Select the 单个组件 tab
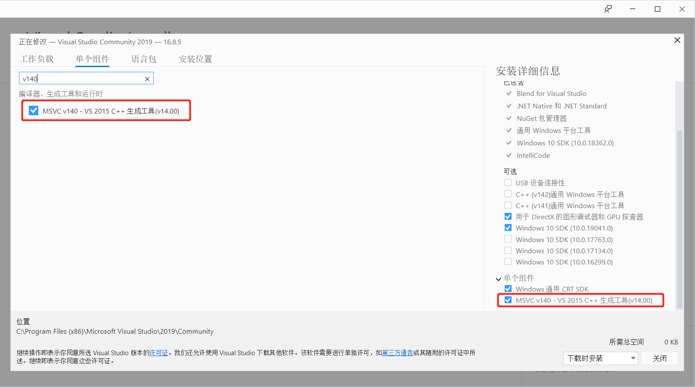Viewport: 695px width, 387px height. click(x=93, y=59)
